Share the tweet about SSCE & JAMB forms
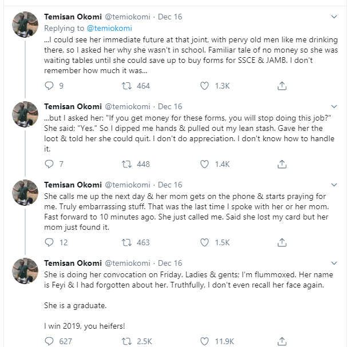 [282, 86]
